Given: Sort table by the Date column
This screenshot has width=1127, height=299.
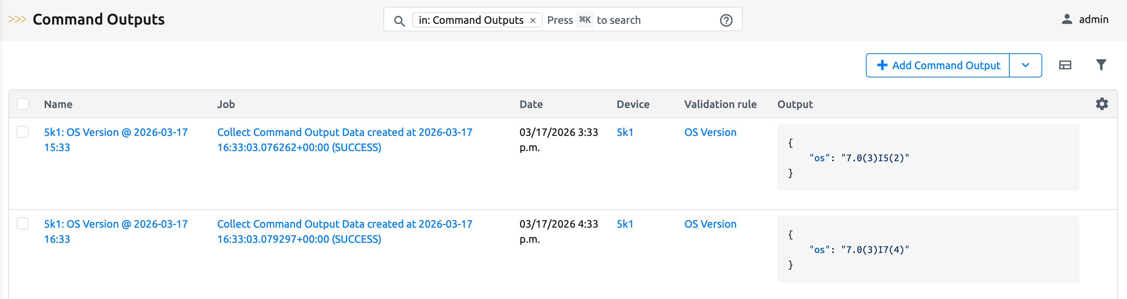Looking at the screenshot, I should coord(531,104).
